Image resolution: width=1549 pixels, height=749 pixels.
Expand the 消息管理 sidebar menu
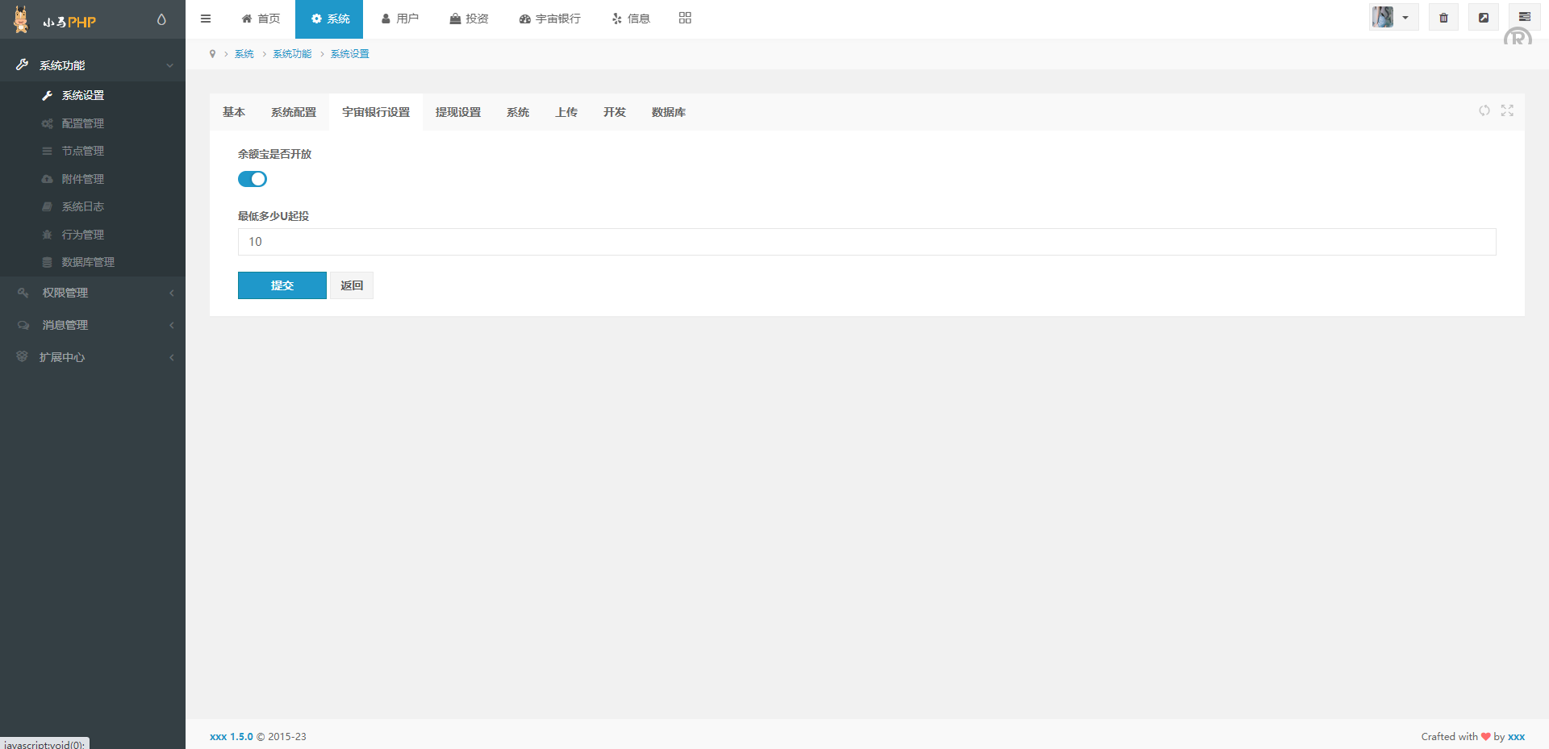(93, 325)
